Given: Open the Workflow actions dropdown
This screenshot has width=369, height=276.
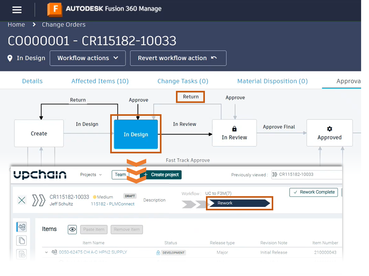Looking at the screenshot, I should point(88,58).
